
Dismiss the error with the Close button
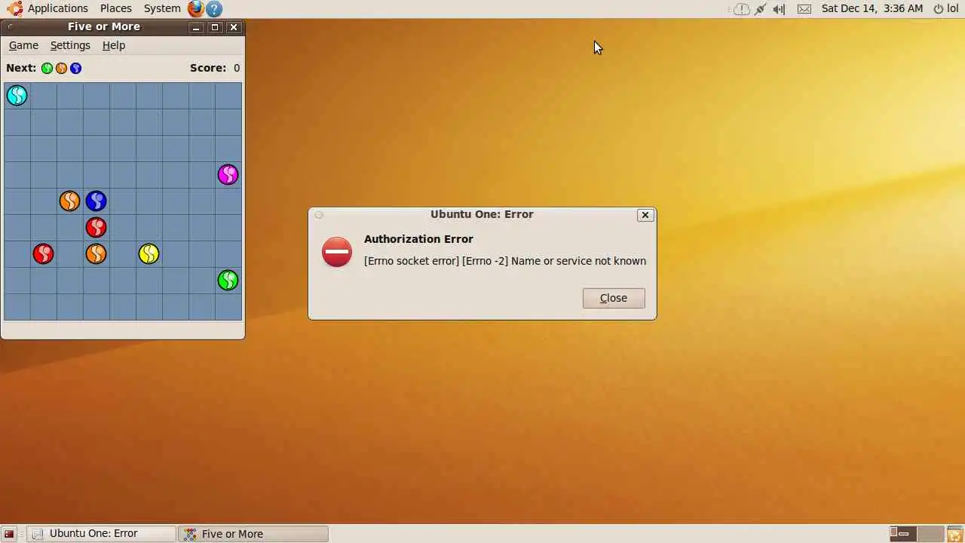(614, 298)
